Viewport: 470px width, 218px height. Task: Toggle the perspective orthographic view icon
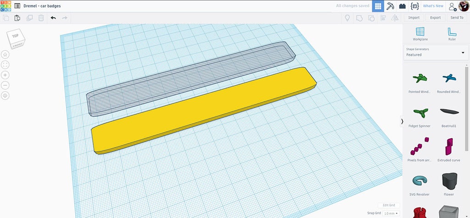click(x=5, y=96)
